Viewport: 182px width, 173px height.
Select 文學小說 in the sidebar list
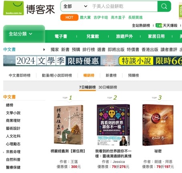pyautogui.click(x=13, y=113)
